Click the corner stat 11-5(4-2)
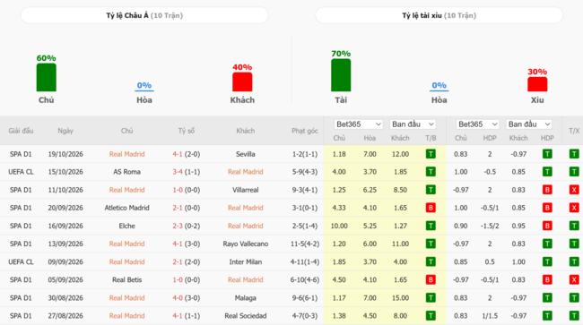Screen dimensions: 583x325 (305, 244)
